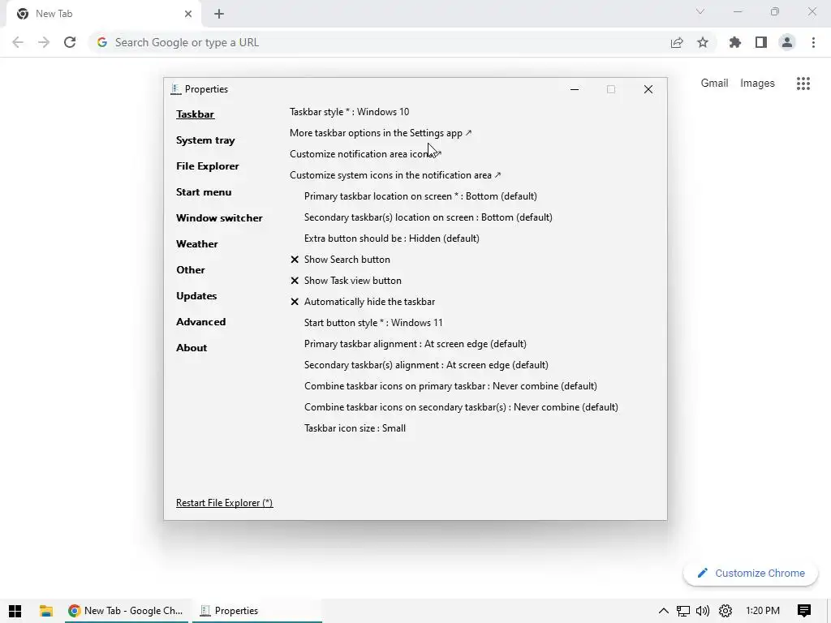The height and width of the screenshot is (623, 831).
Task: Click the Chrome taskbar button
Action: (126, 611)
